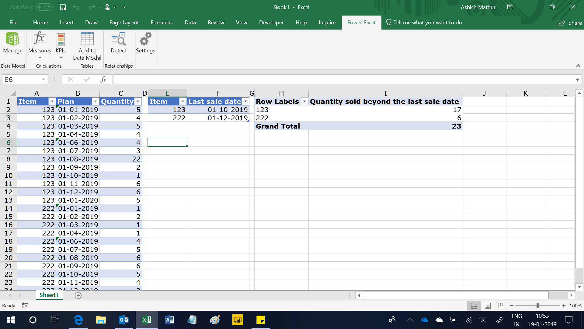
Task: Switch to the Formulas tab
Action: [162, 23]
